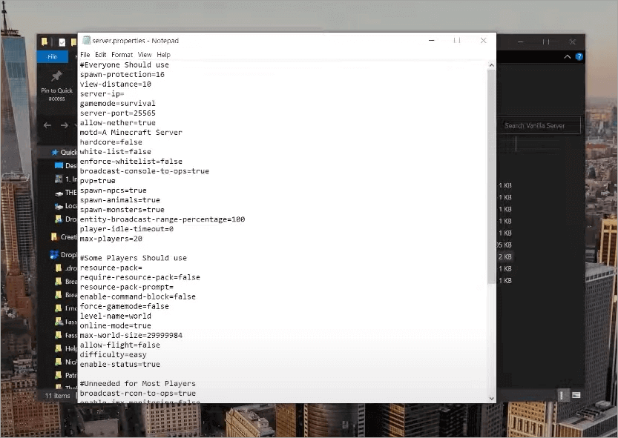The image size is (618, 438).
Task: Click the Notepad scrollbar up arrow
Action: click(x=491, y=65)
